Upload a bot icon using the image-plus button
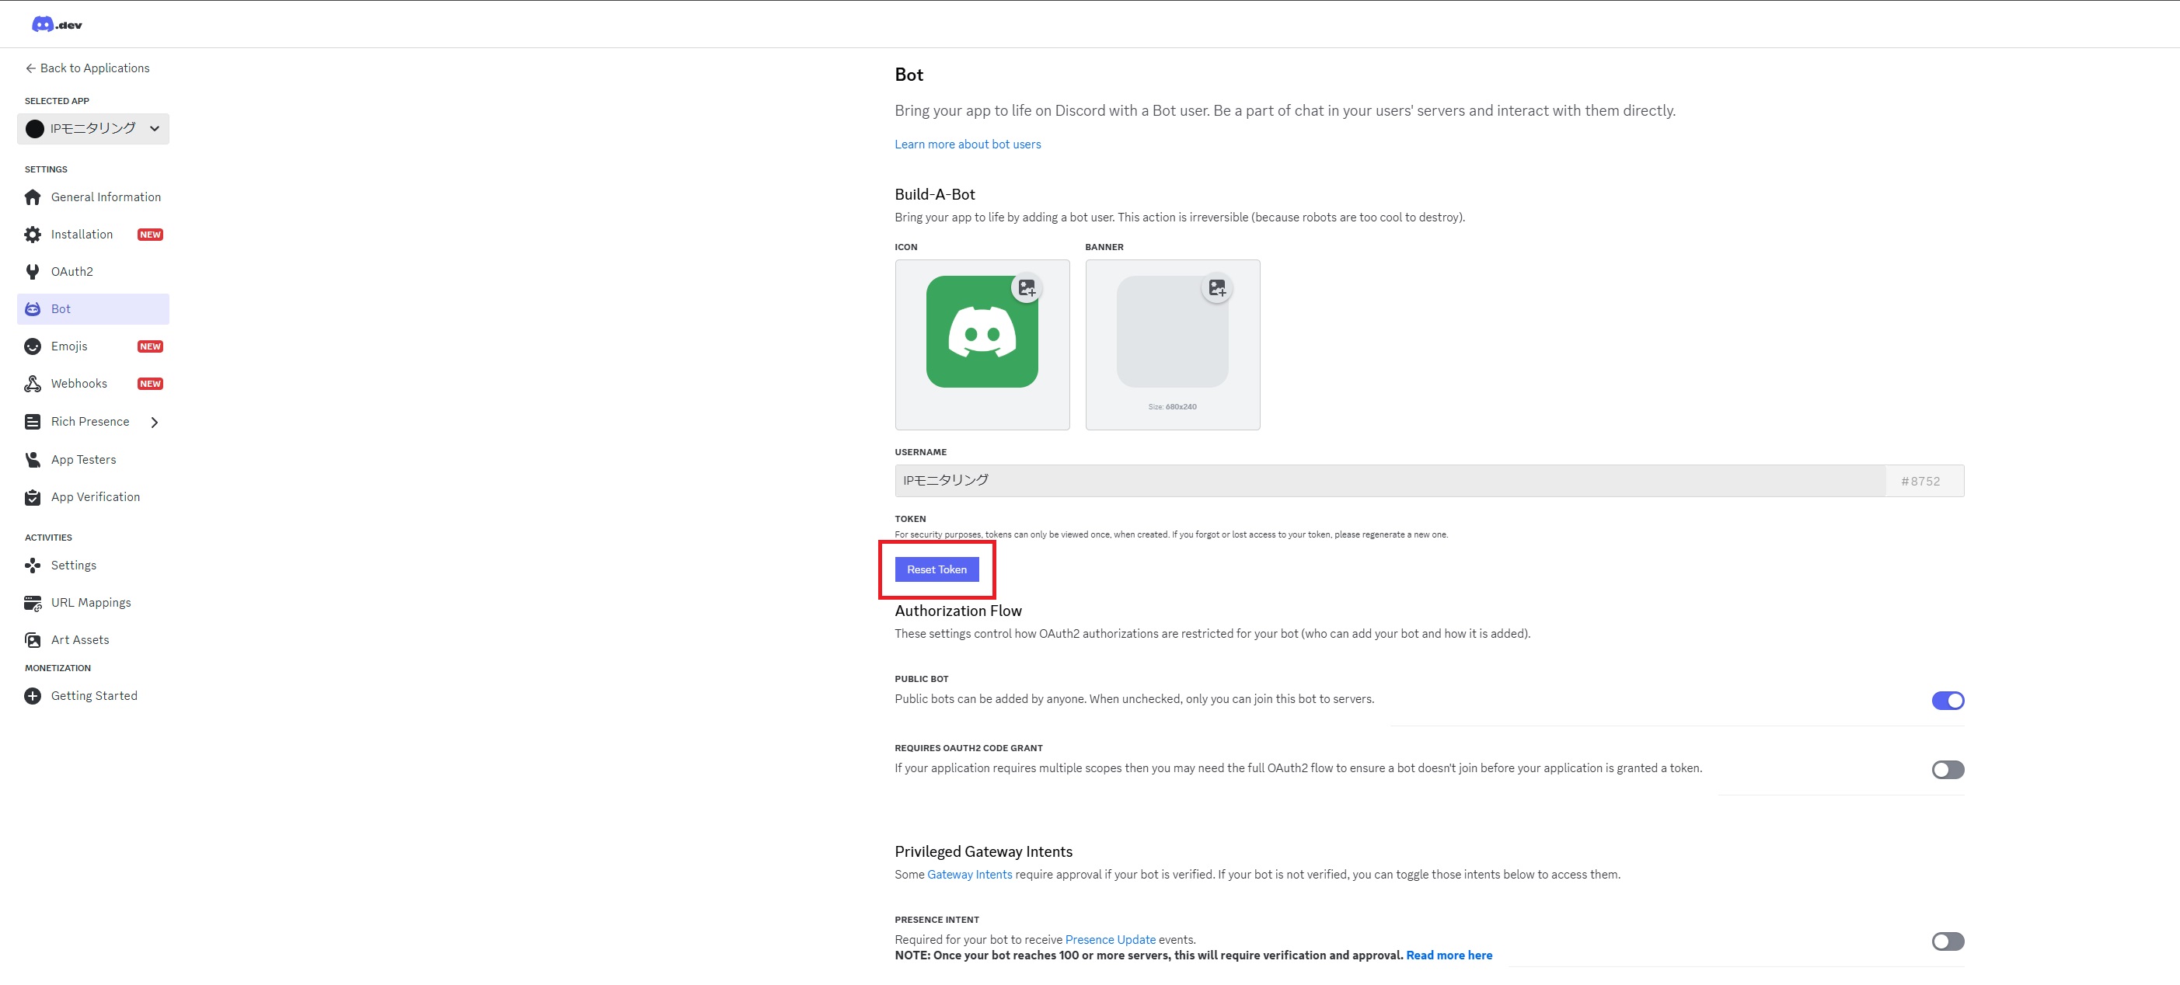The image size is (2180, 985). pos(1027,287)
